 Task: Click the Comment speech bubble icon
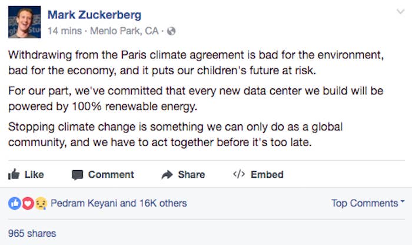pos(78,175)
